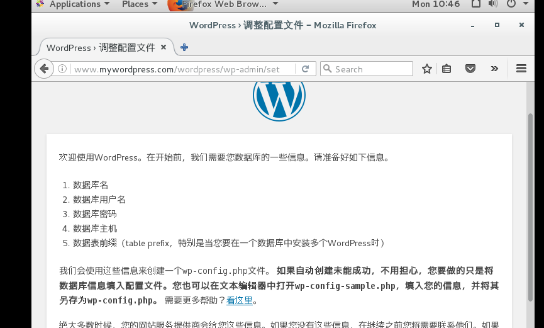Open the power system menu icon
Image resolution: width=544 pixels, height=328 pixels.
point(511,4)
